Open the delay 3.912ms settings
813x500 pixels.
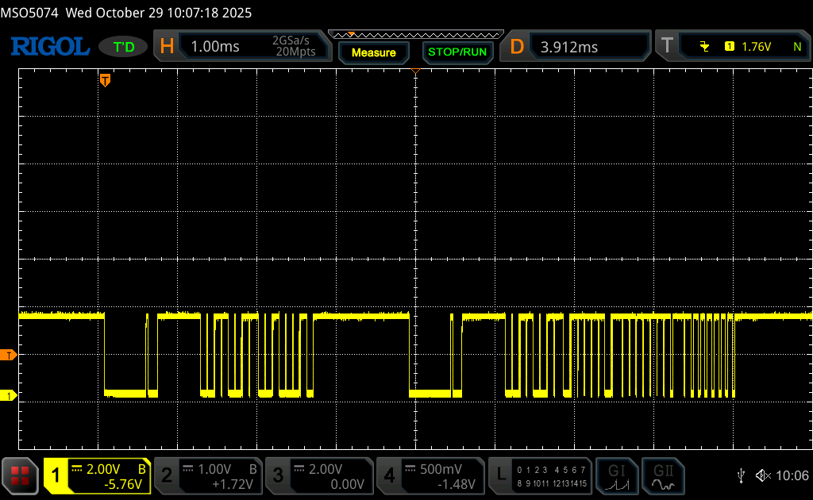(x=577, y=47)
